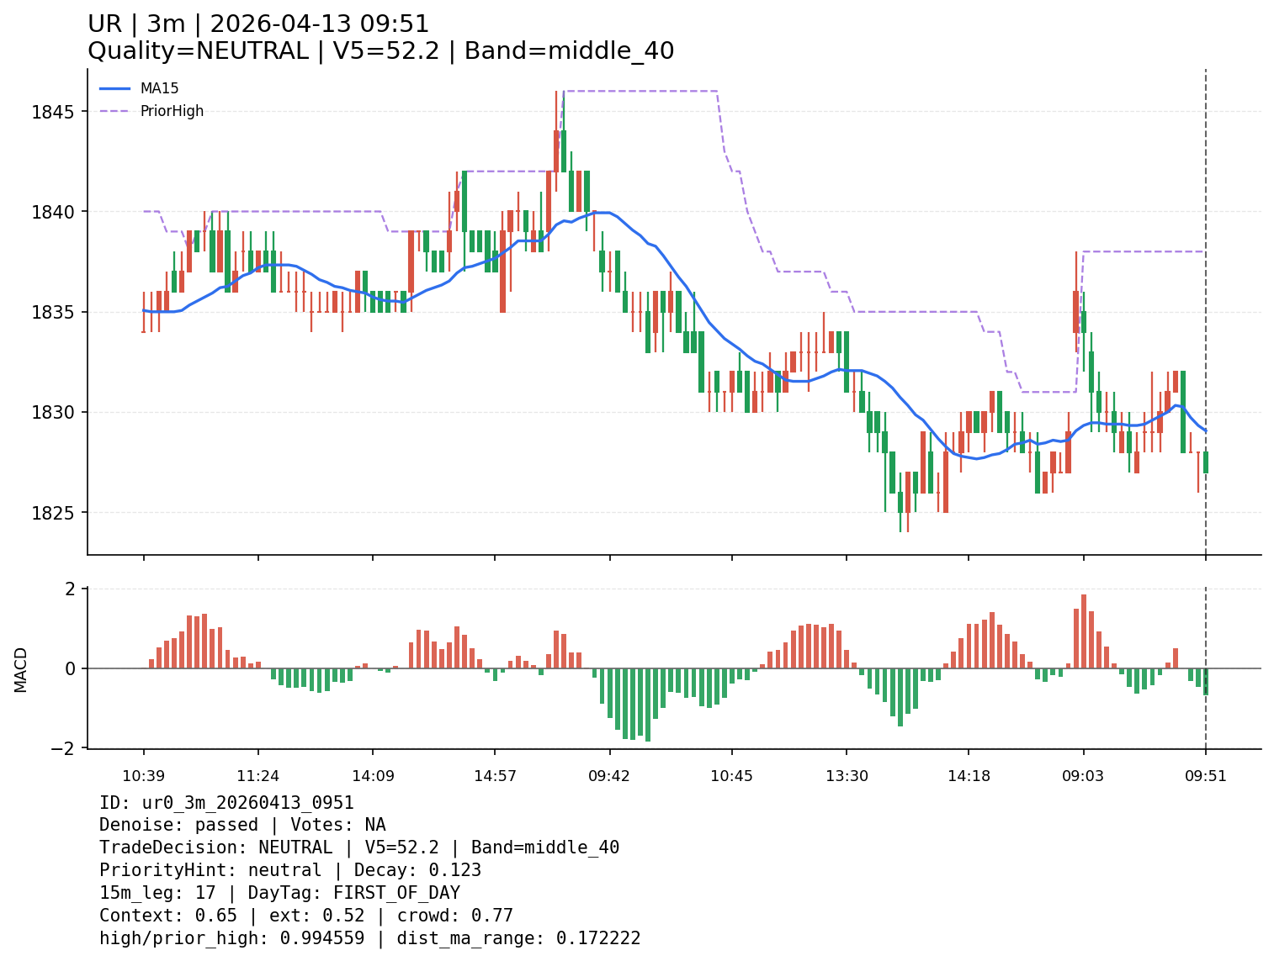
Task: Select the 14:09 time axis label
Action: pyautogui.click(x=373, y=776)
